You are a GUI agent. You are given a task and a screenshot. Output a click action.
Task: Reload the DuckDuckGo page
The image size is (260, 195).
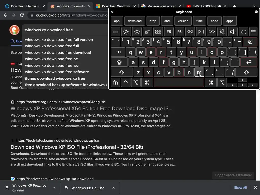pyautogui.click(x=22, y=15)
